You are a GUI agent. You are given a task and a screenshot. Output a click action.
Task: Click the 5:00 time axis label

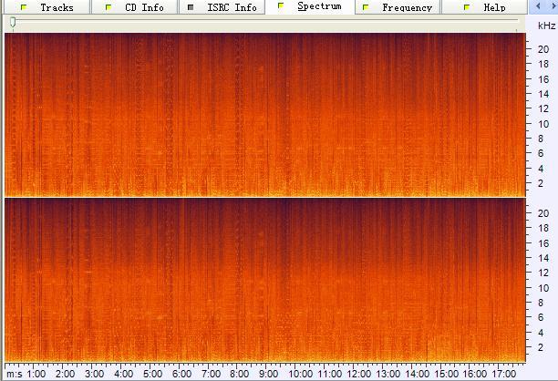[x=152, y=374]
